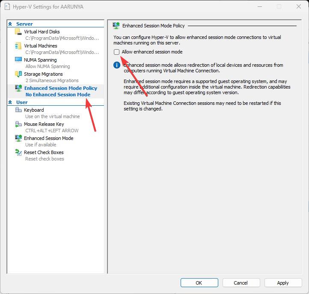Minimize the Hyper-V Settings window
Screen dimensions: 309x294
(260, 6)
